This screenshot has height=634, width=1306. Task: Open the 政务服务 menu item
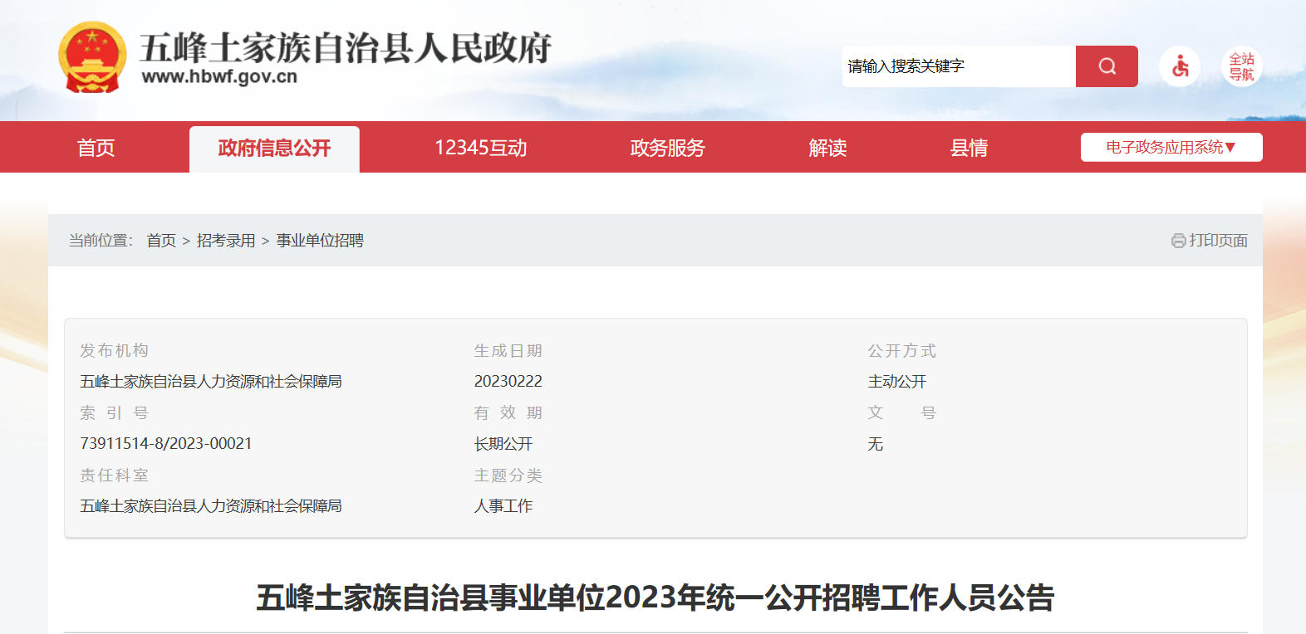click(667, 148)
